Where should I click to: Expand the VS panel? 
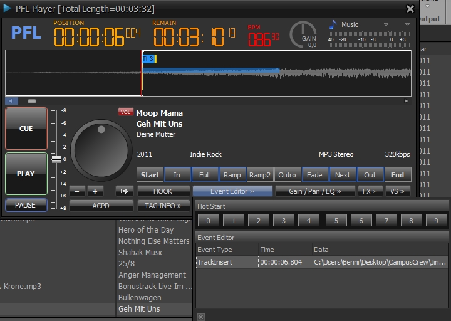(x=398, y=191)
